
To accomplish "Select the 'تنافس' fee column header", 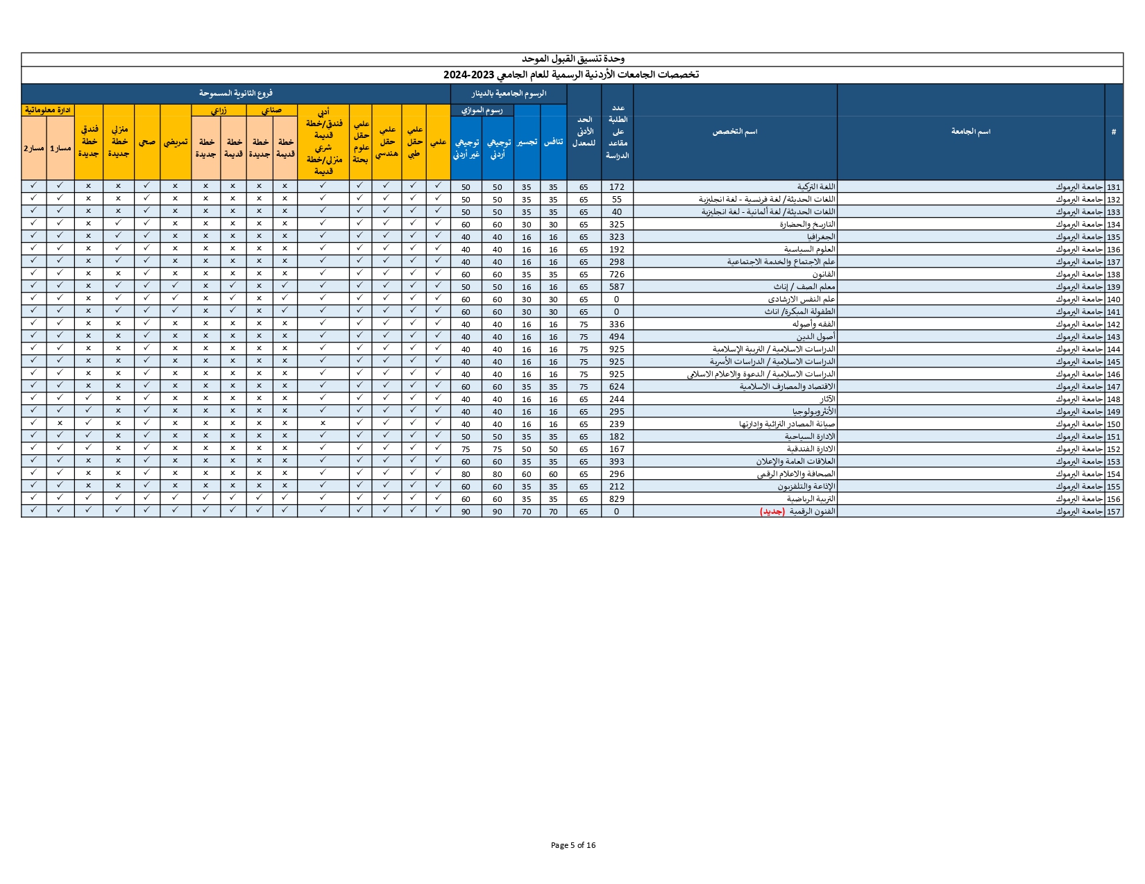I will point(553,142).
